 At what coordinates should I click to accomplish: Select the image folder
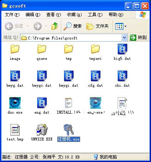tap(15, 49)
